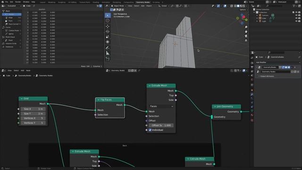Select the Edge domain in spreadsheet
Image resolution: width=302 pixels, height=170 pixels.
coord(11,17)
